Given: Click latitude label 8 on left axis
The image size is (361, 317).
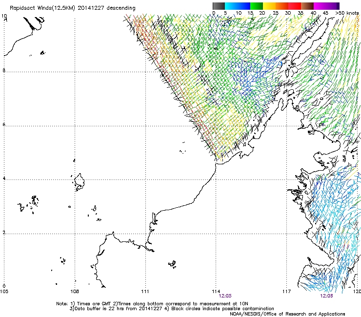Looking at the screenshot, I should point(4,70).
